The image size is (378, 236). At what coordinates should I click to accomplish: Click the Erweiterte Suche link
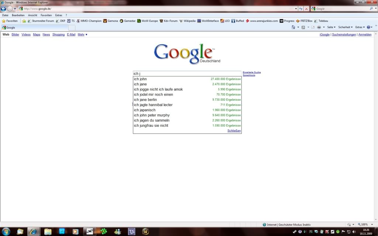252,72
